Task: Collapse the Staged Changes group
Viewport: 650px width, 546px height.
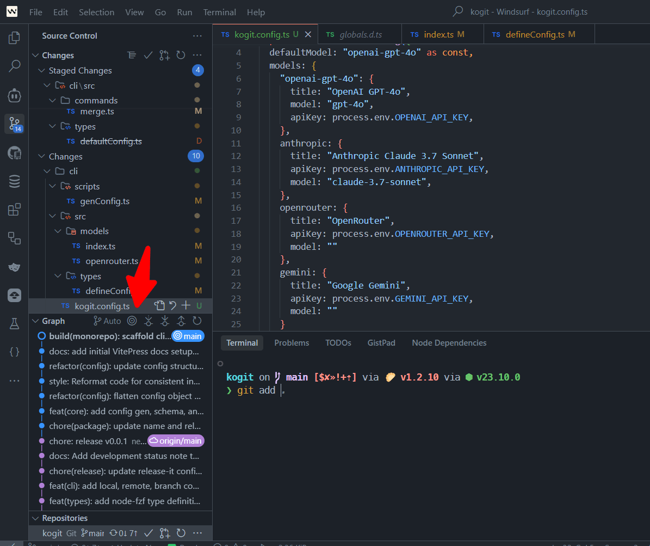Action: (41, 71)
